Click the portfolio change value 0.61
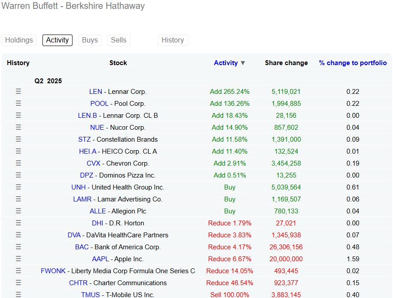The height and width of the screenshot is (298, 393). pyautogui.click(x=353, y=187)
